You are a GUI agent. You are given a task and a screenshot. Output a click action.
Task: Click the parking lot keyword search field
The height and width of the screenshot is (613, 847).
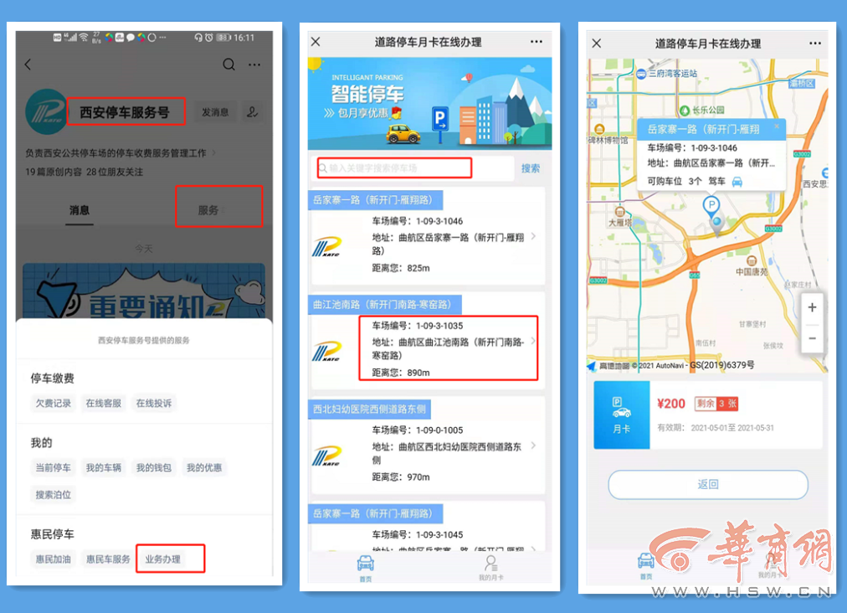click(x=395, y=168)
